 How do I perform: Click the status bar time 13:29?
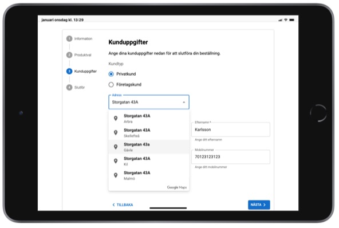[x=78, y=20]
